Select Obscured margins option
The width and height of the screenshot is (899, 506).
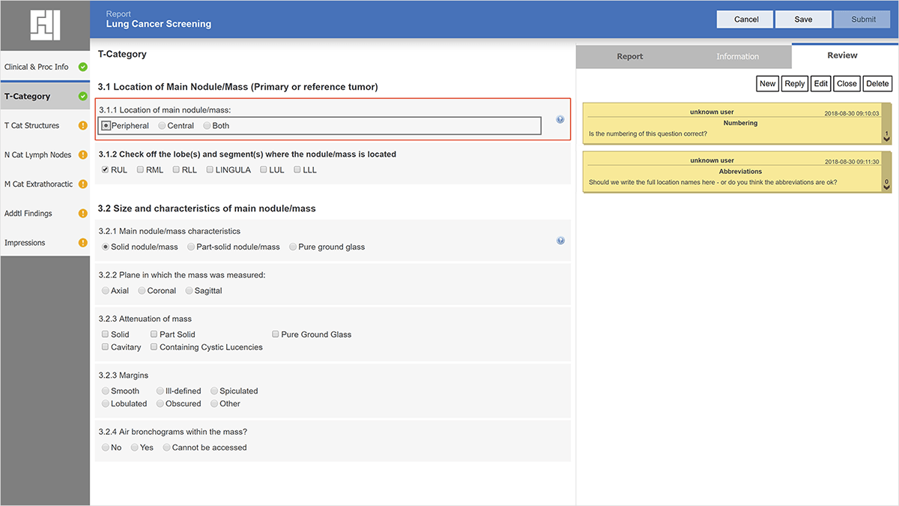(x=160, y=404)
